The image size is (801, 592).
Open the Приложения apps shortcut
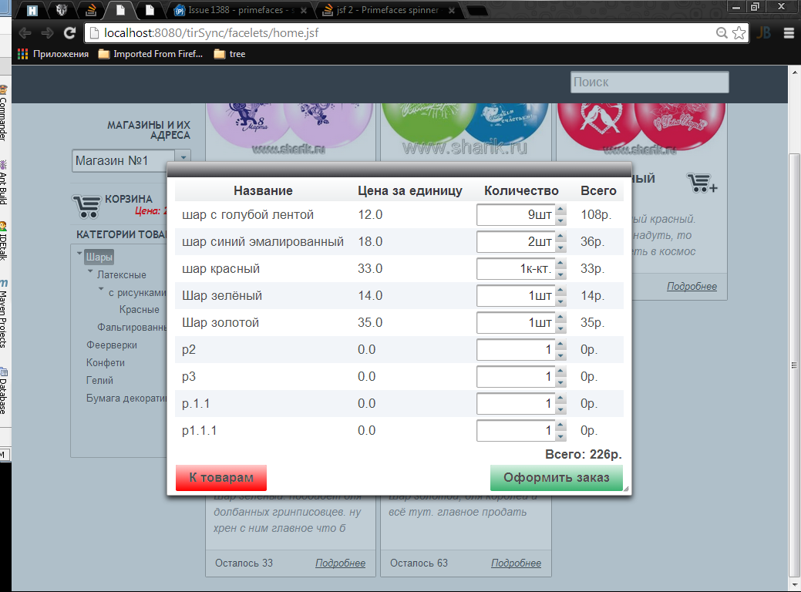pos(53,54)
